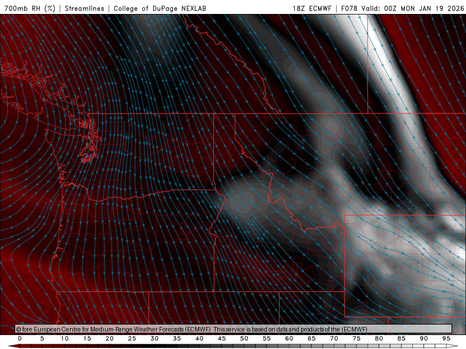Click the "90" color scale label

point(424,339)
